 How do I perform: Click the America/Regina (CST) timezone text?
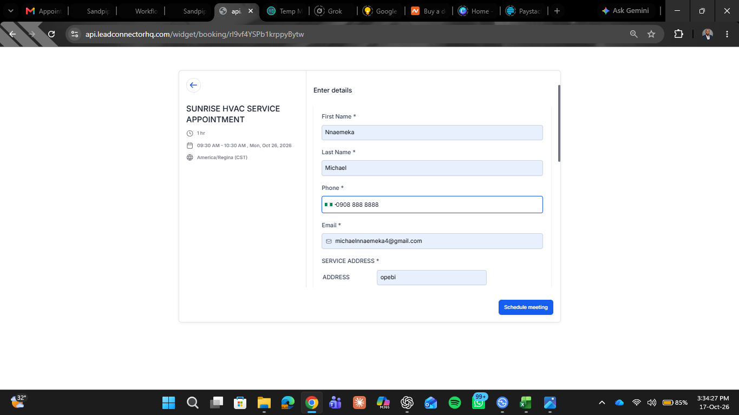tap(222, 157)
